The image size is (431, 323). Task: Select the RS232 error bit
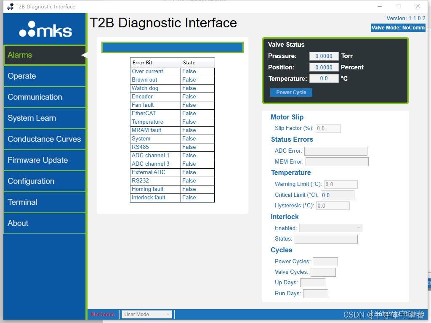tap(172, 181)
